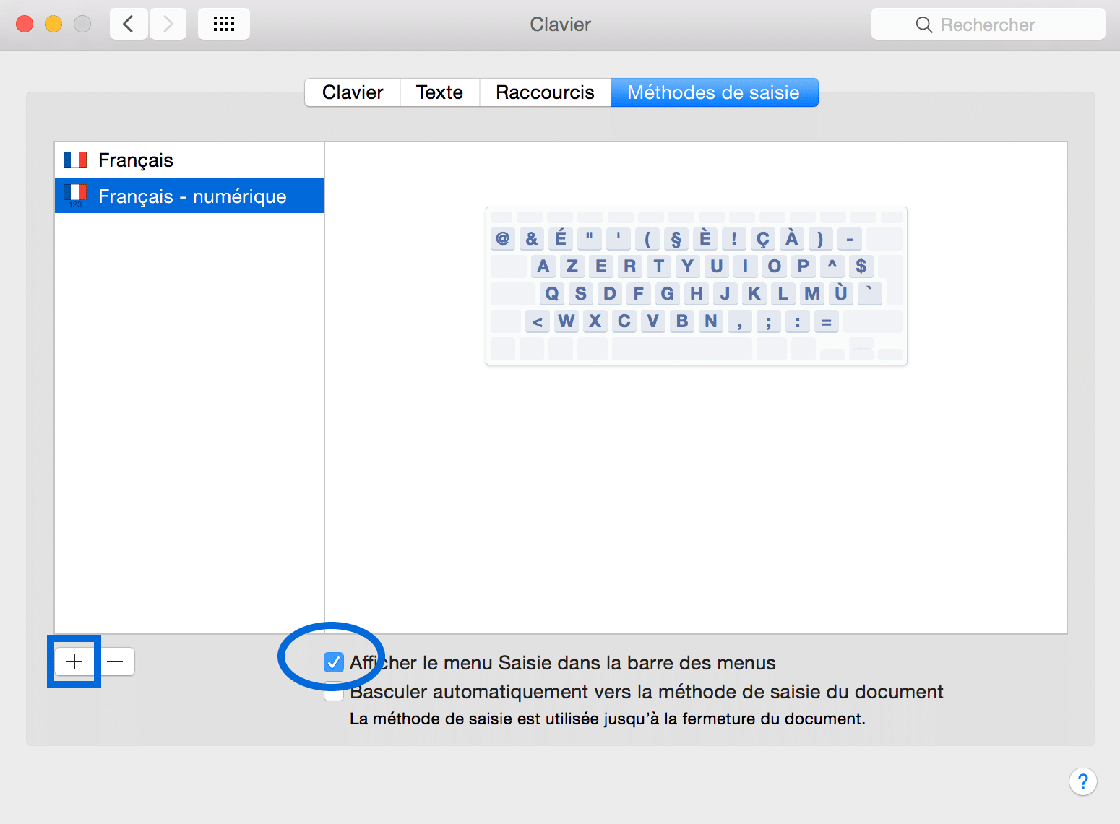Uncheck Afficher le menu Saisie checkbox

point(333,662)
